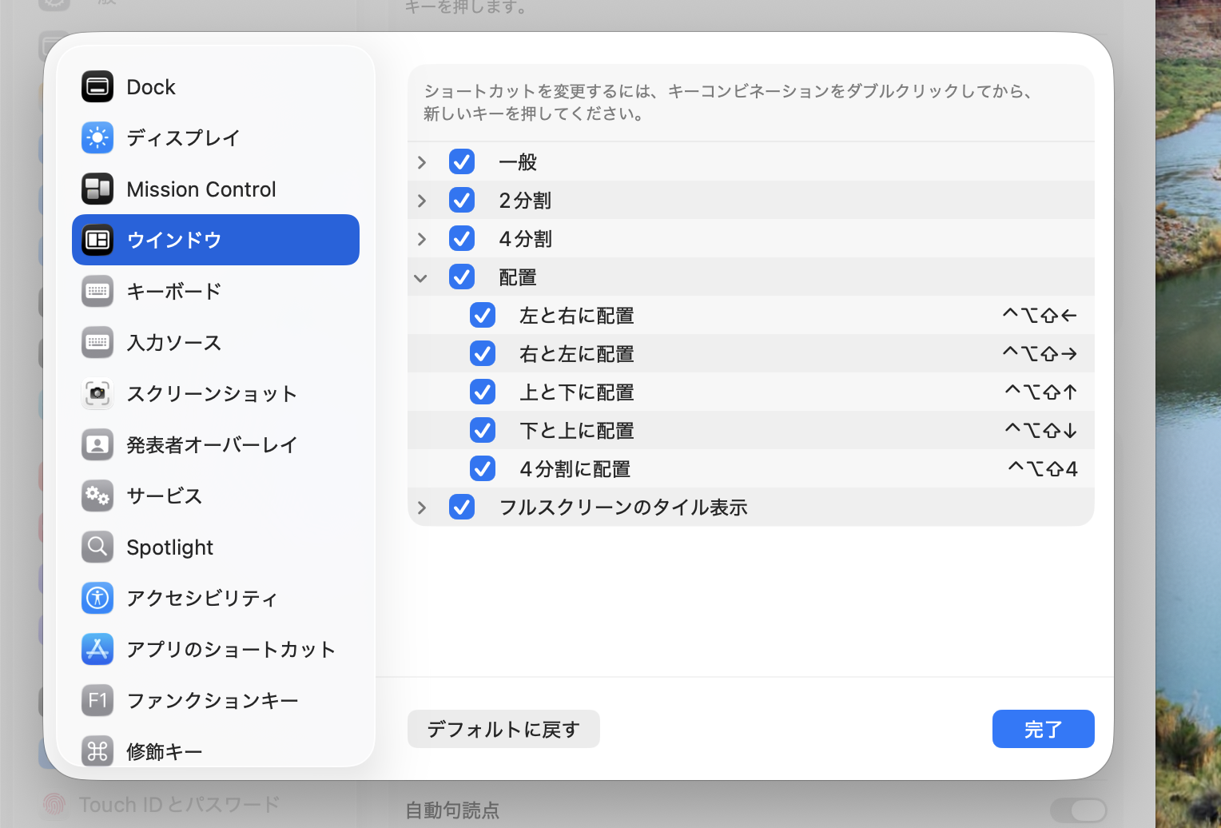This screenshot has width=1221, height=828.
Task: Click the デフォルトに戻す button
Action: [x=503, y=729]
